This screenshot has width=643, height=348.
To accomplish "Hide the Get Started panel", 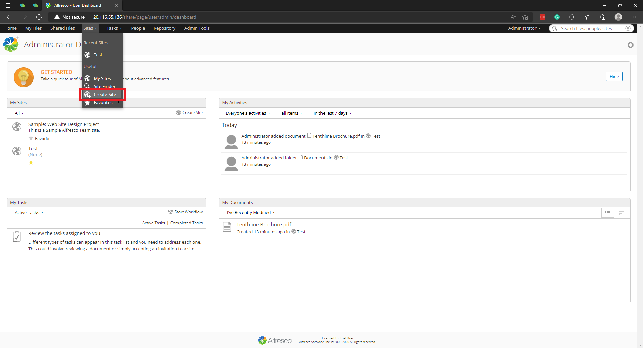I will coord(614,76).
